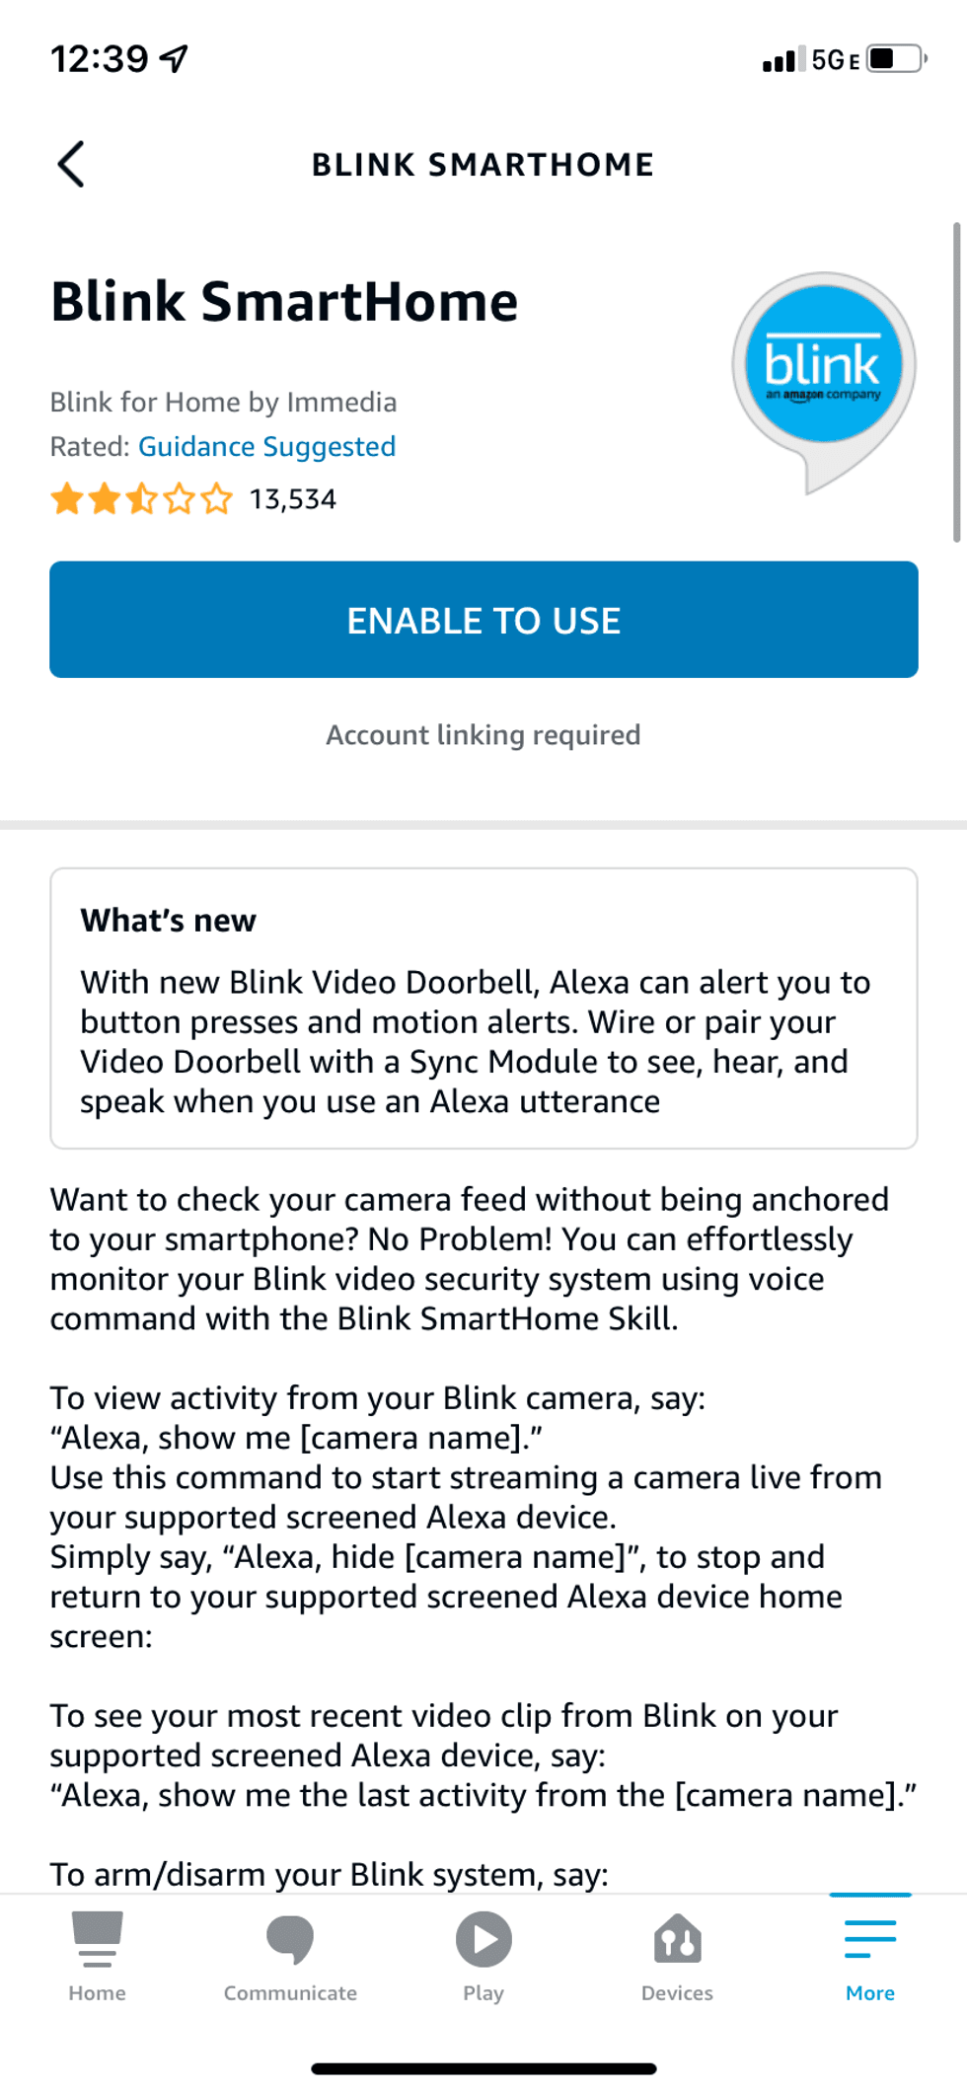The image size is (967, 2093).
Task: Select the What's new section
Action: (x=168, y=919)
